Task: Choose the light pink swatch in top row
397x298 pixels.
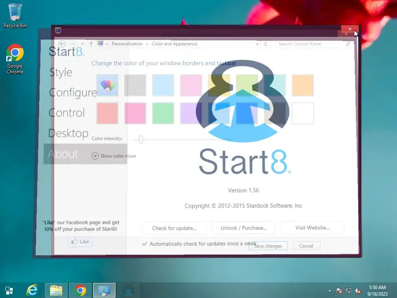Action: click(x=191, y=85)
